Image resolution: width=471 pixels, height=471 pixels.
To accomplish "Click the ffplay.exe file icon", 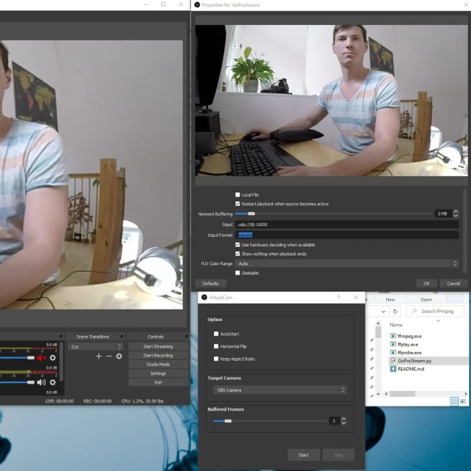I will click(x=393, y=345).
